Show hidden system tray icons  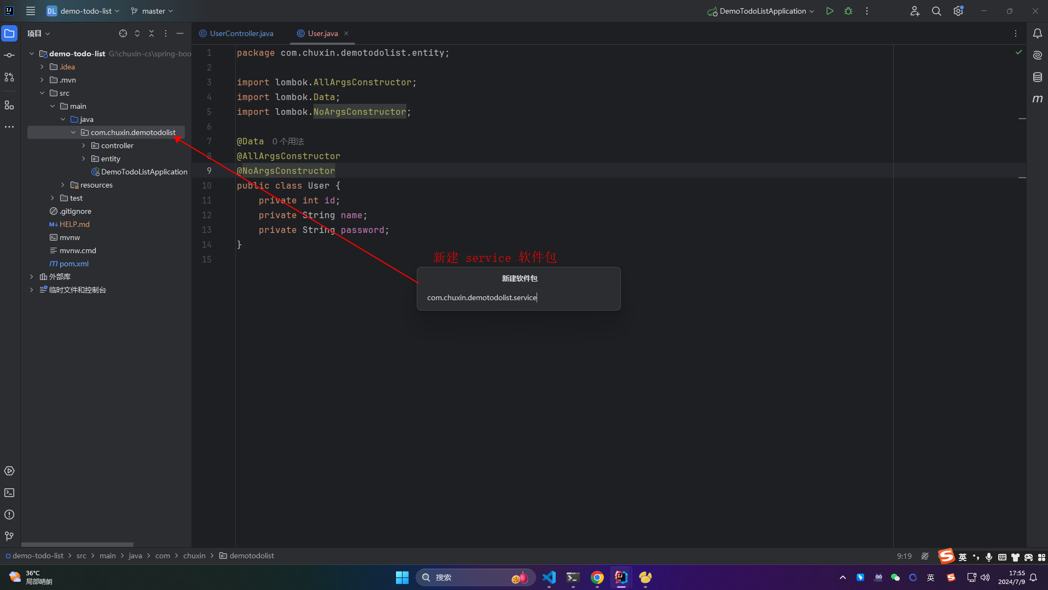843,577
